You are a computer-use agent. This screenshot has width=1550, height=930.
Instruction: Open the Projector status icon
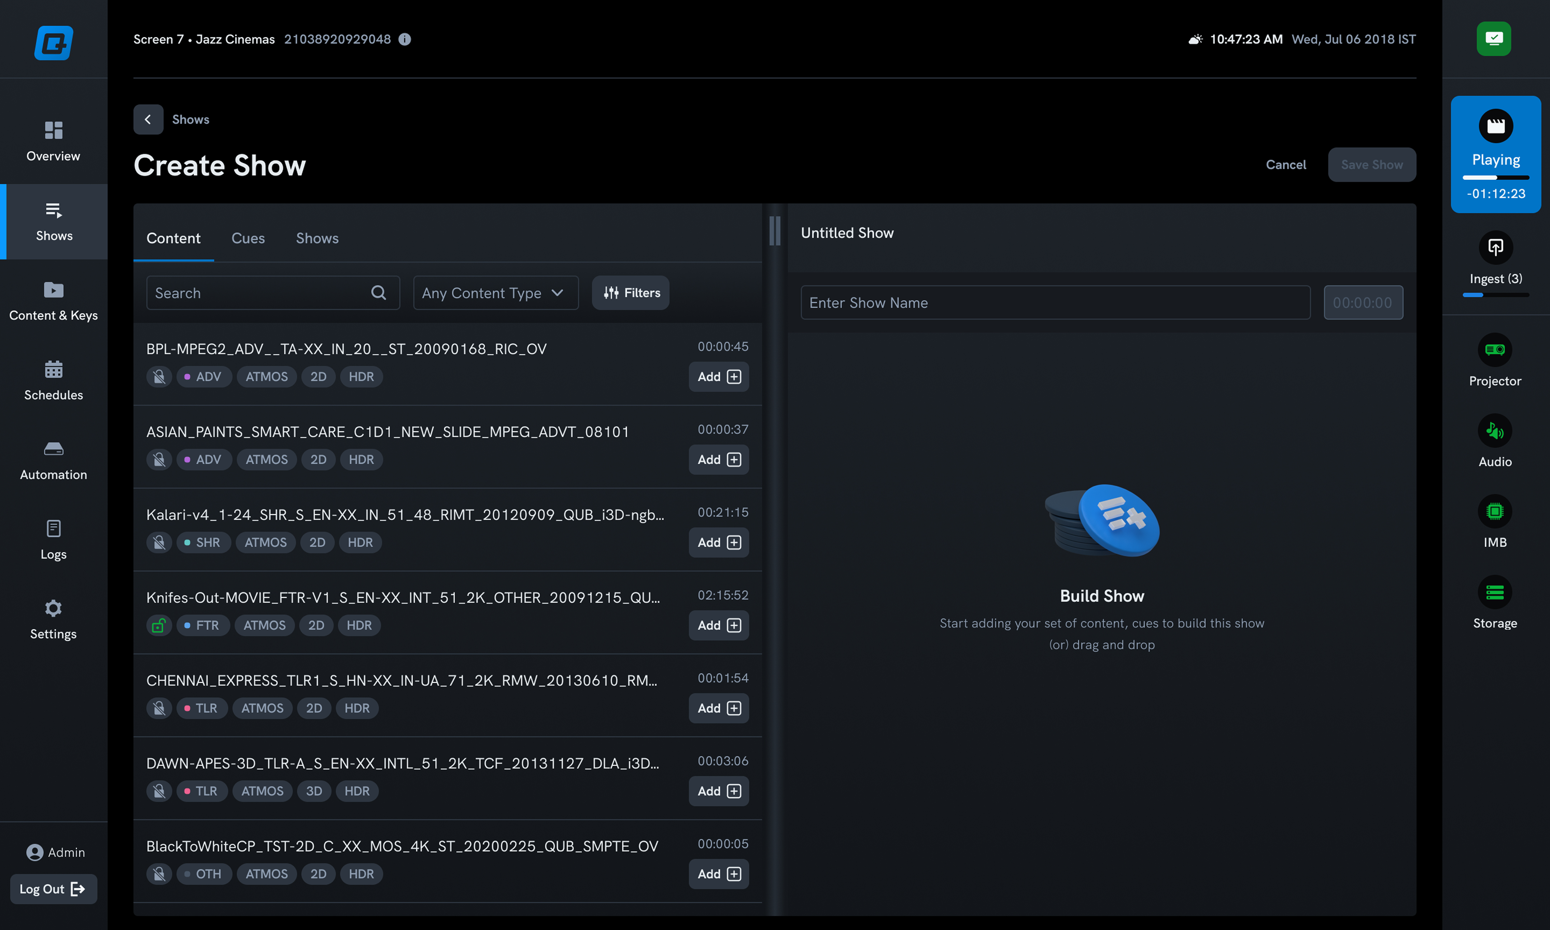(x=1494, y=350)
